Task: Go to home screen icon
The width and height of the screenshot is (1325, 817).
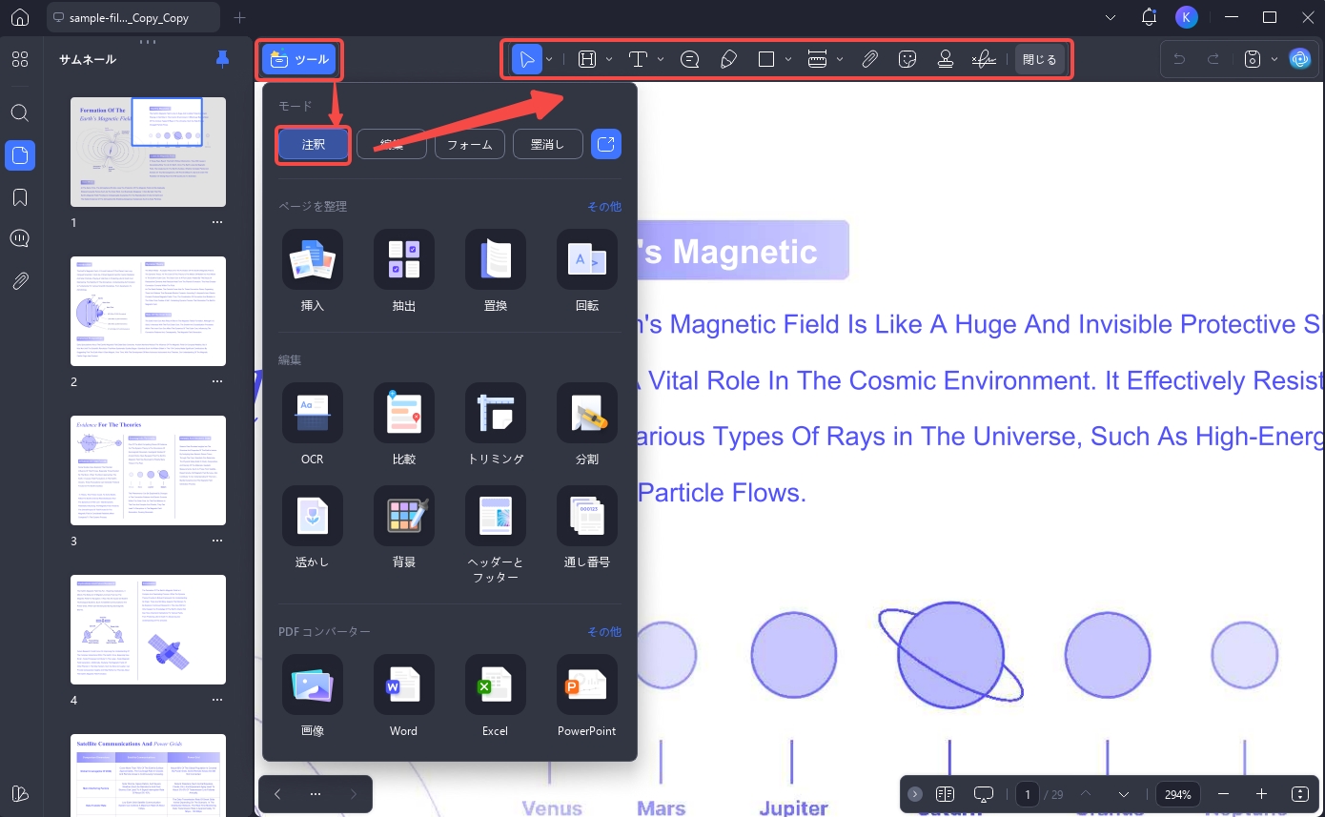Action: tap(20, 17)
